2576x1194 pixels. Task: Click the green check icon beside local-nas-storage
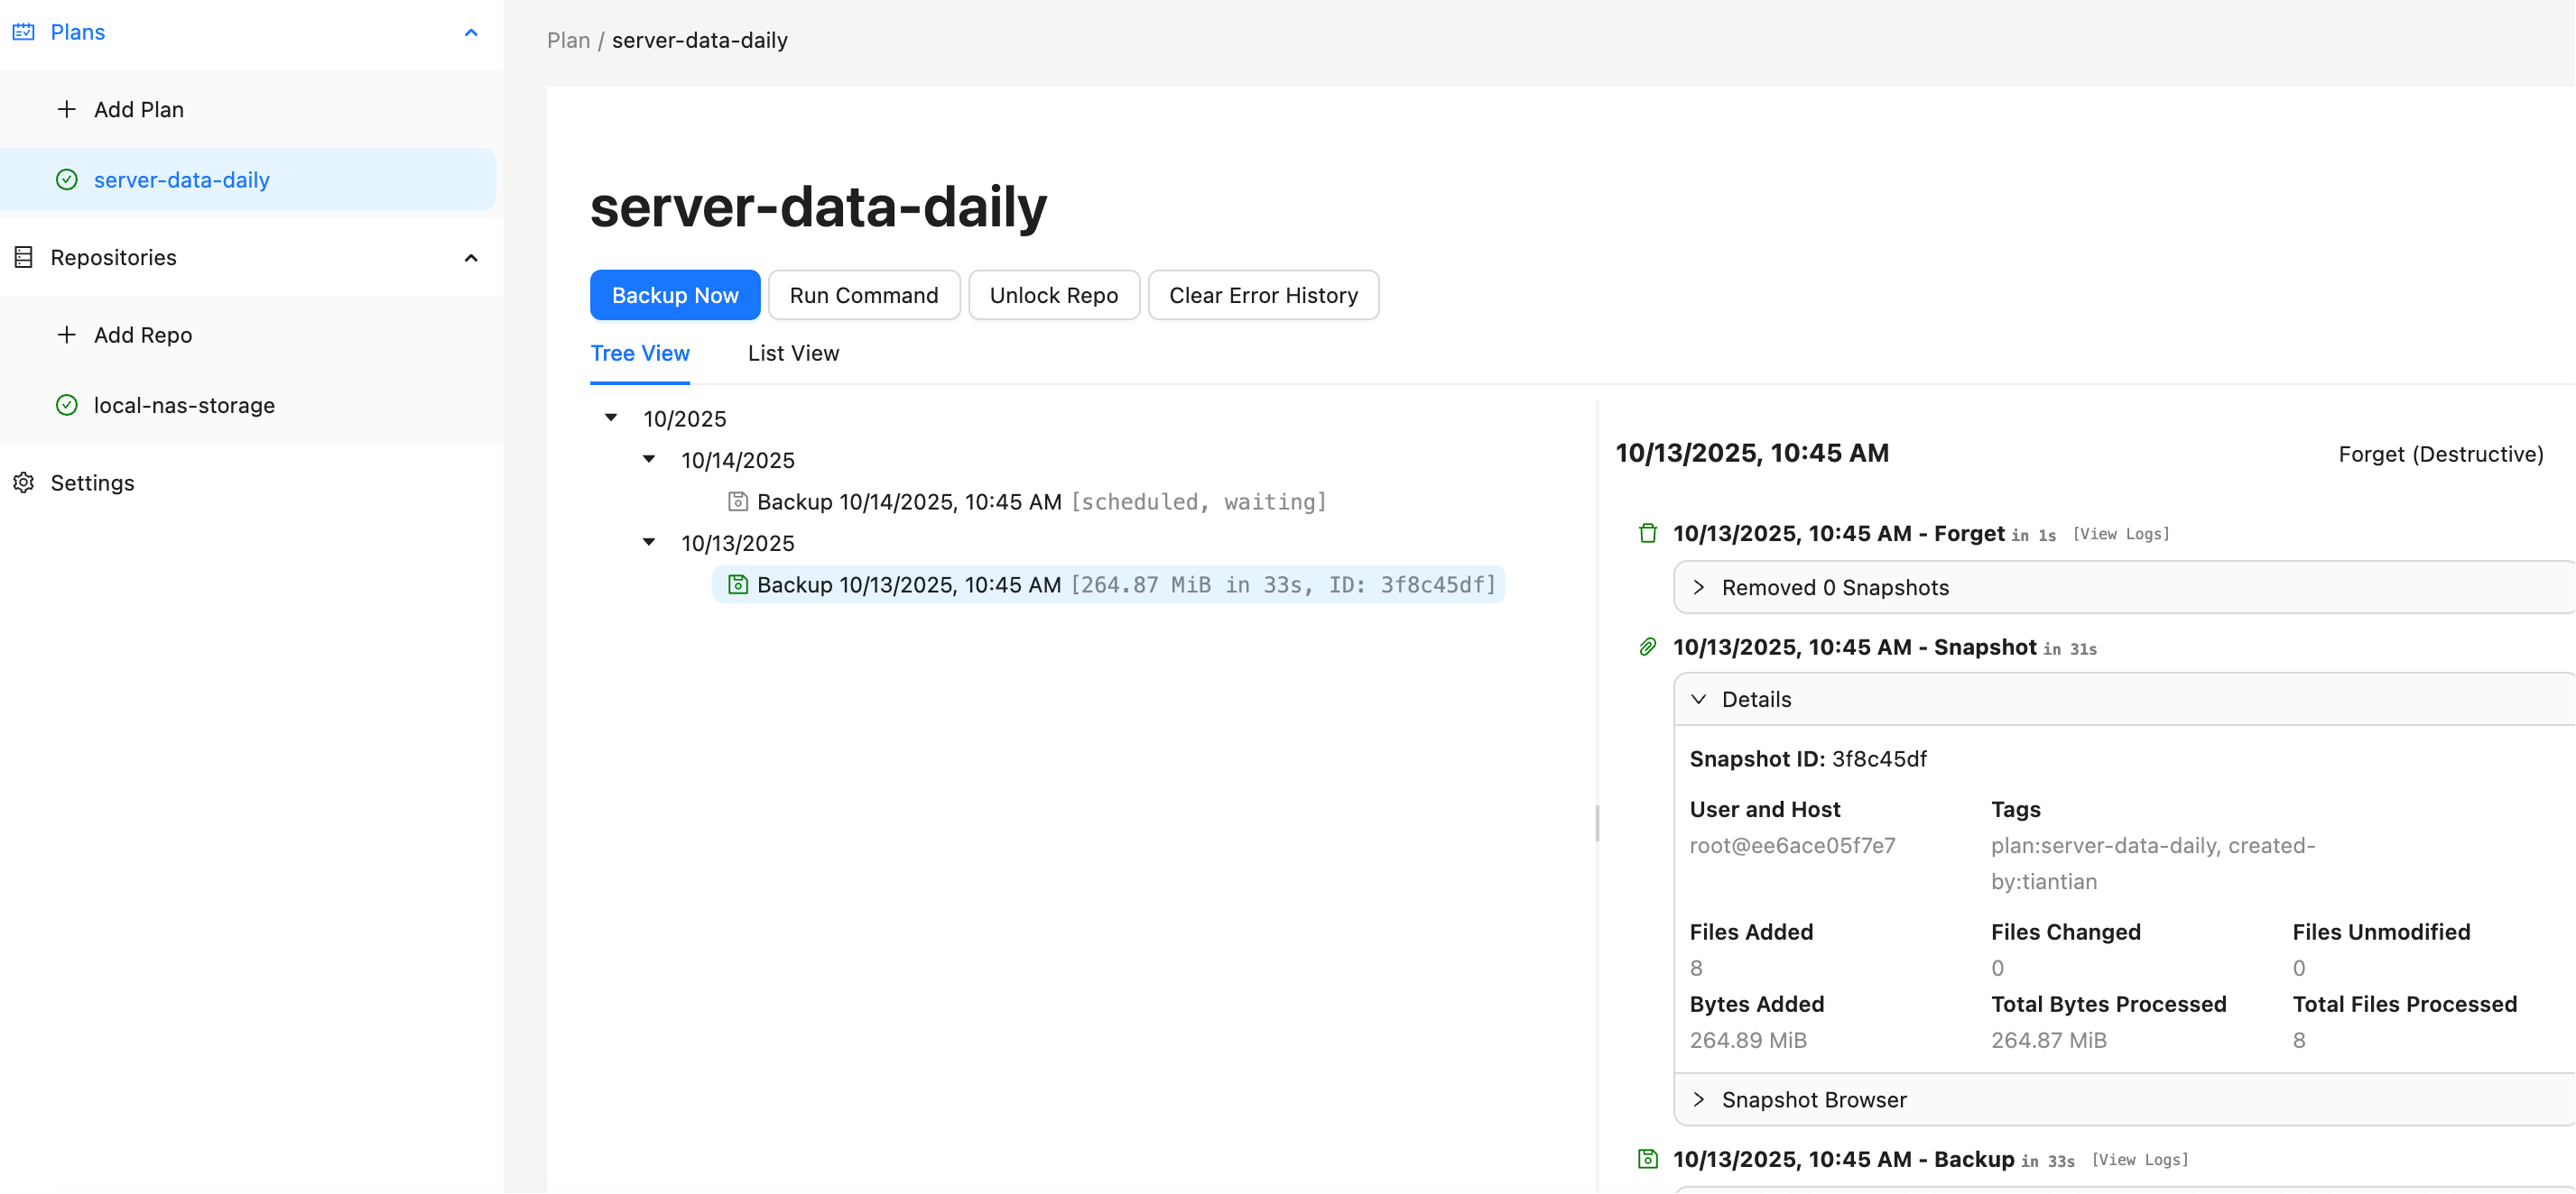pyautogui.click(x=66, y=405)
